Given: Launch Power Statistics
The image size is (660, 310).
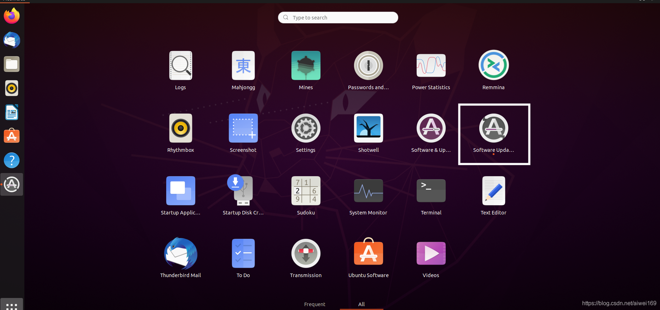Looking at the screenshot, I should pyautogui.click(x=431, y=66).
